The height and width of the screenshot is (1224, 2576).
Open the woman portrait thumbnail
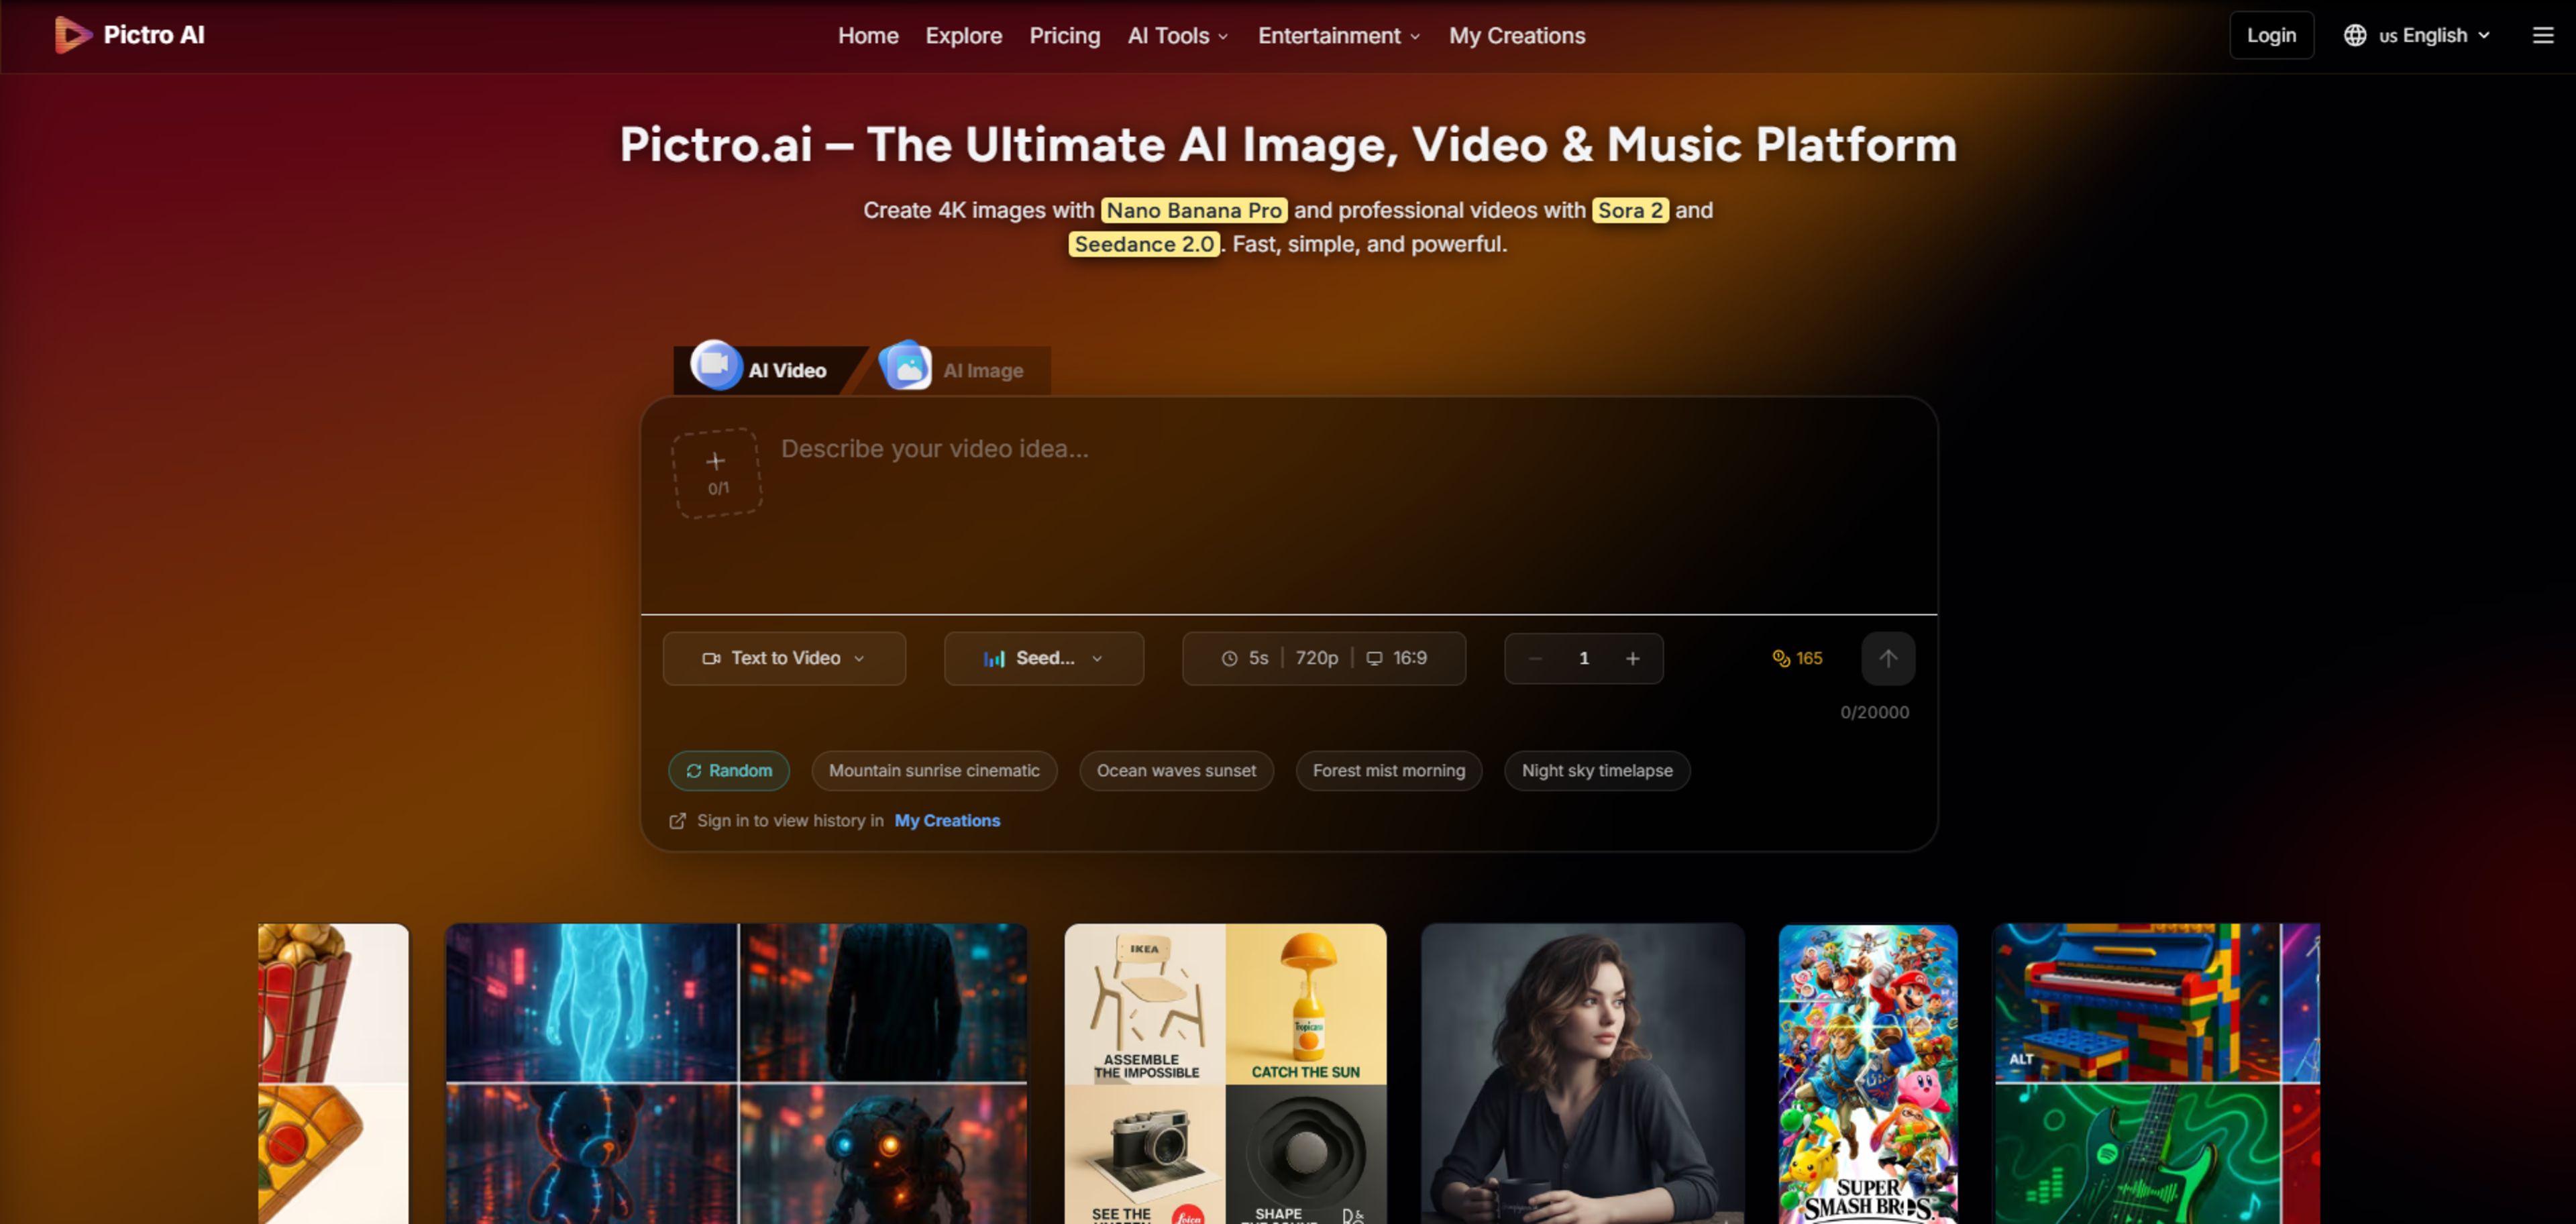pos(1582,1074)
